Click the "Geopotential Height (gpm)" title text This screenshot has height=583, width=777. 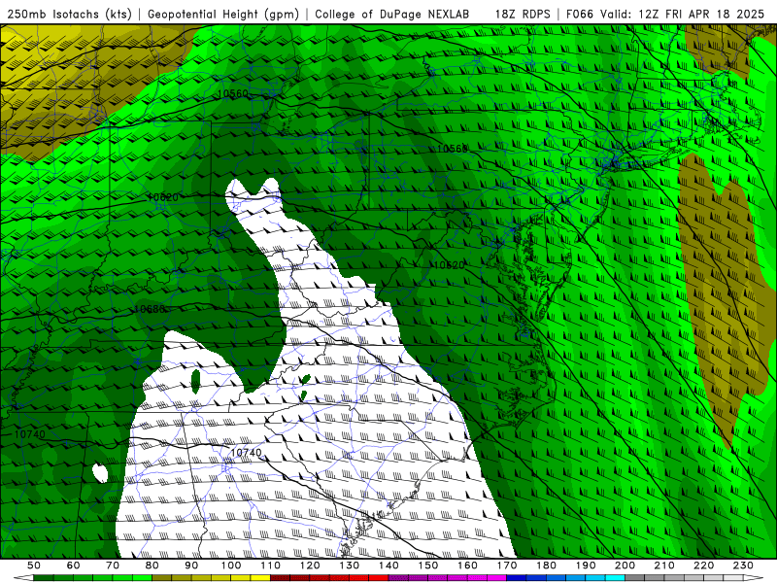tap(223, 14)
